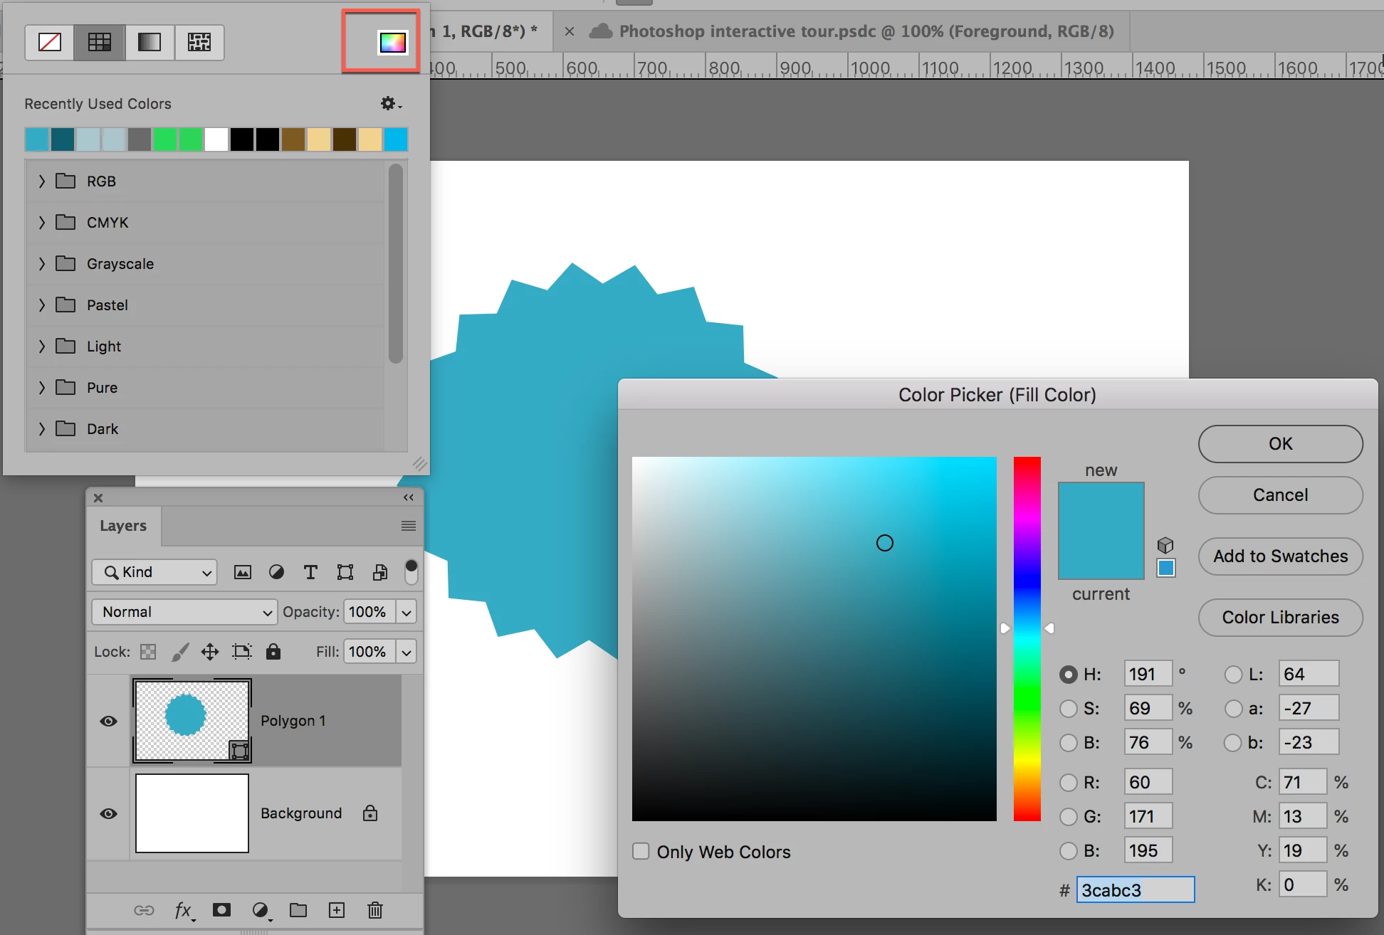The image size is (1384, 935).
Task: Open the swatches gear settings menu
Action: tap(389, 104)
